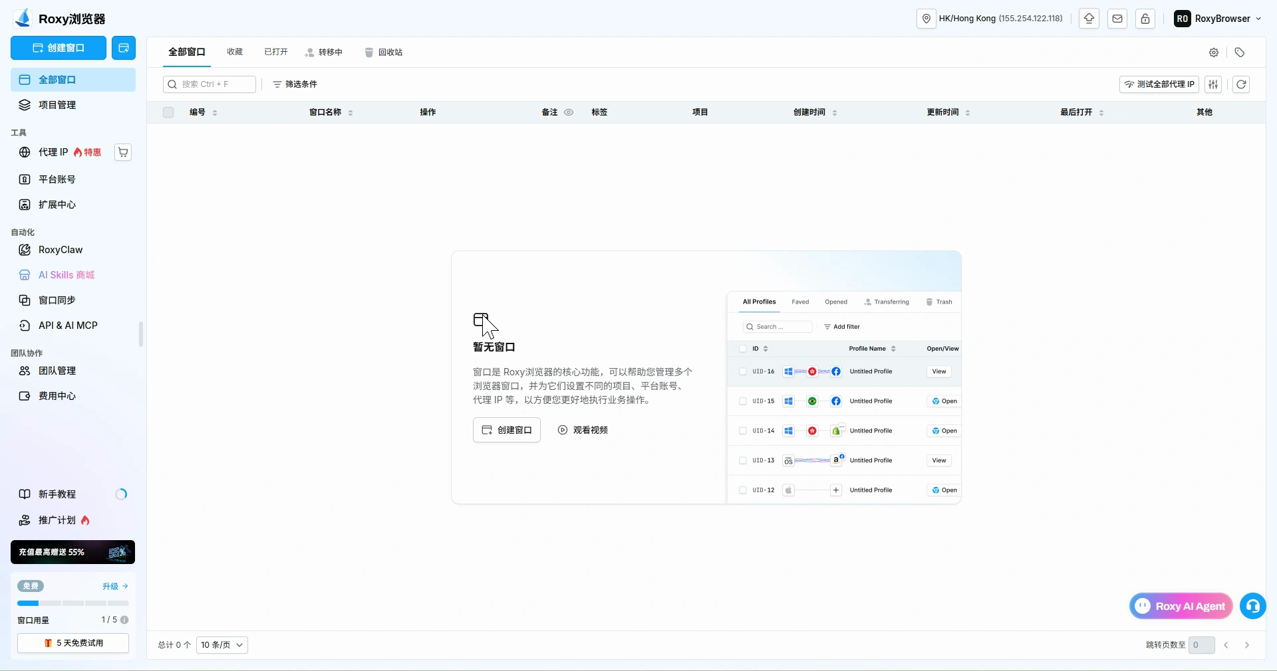Open the 10 条/页 page size dropdown

222,645
